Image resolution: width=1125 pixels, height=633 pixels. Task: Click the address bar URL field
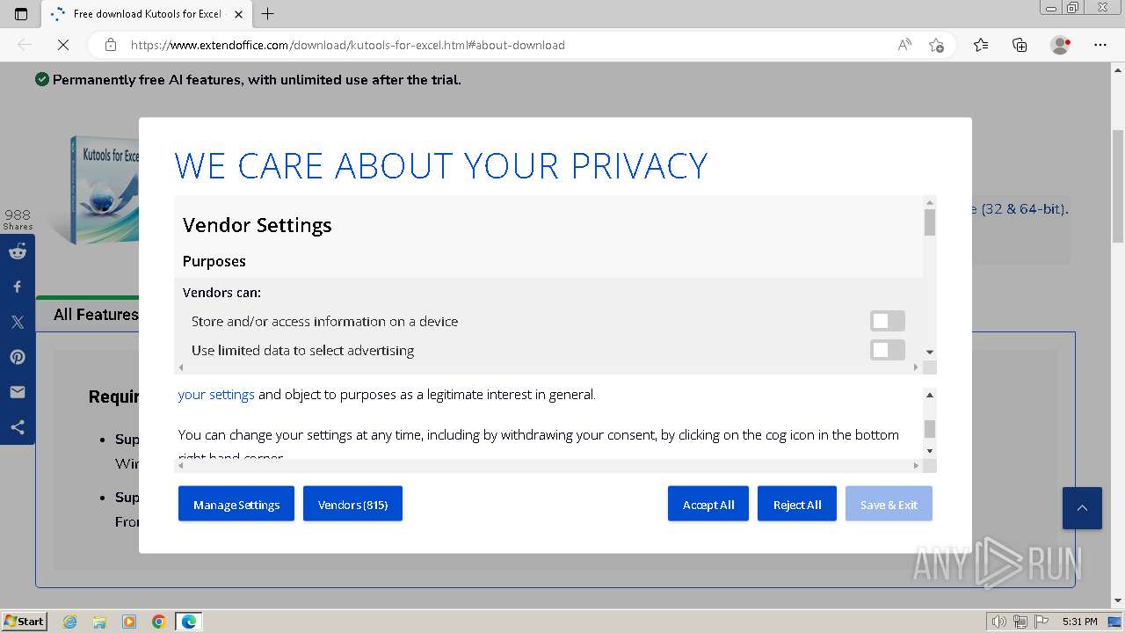click(492, 45)
